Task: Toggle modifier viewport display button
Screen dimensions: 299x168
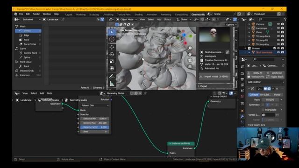Action: (x=265, y=89)
